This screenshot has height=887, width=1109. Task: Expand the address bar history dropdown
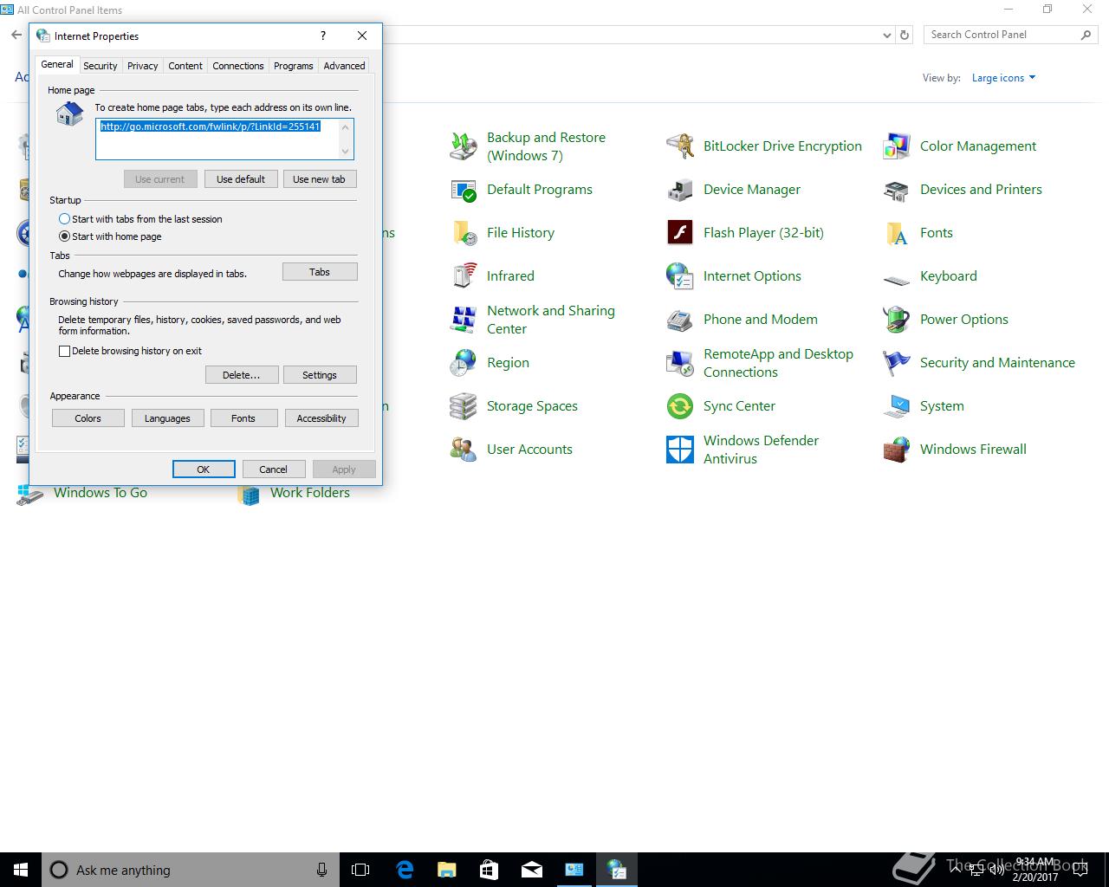pos(886,36)
